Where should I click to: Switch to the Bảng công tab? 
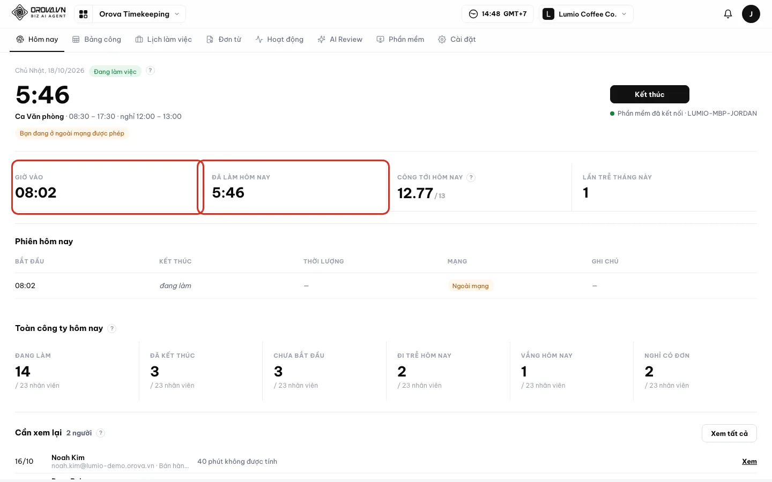[97, 40]
